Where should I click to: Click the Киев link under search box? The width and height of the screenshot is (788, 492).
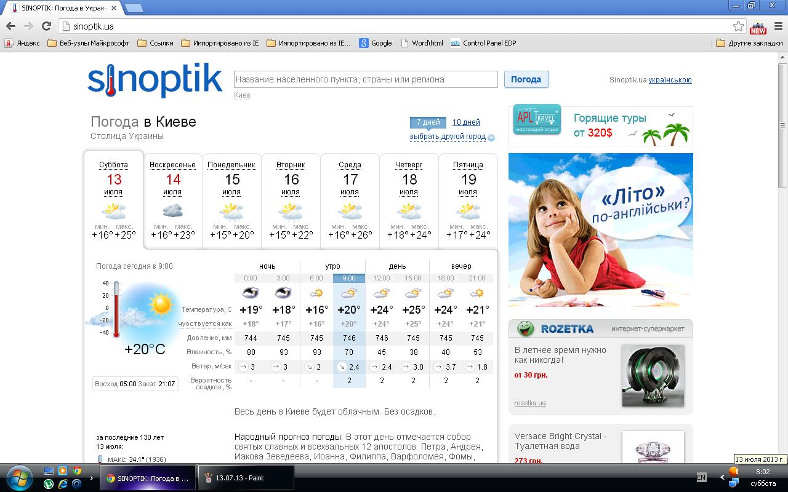click(x=242, y=95)
